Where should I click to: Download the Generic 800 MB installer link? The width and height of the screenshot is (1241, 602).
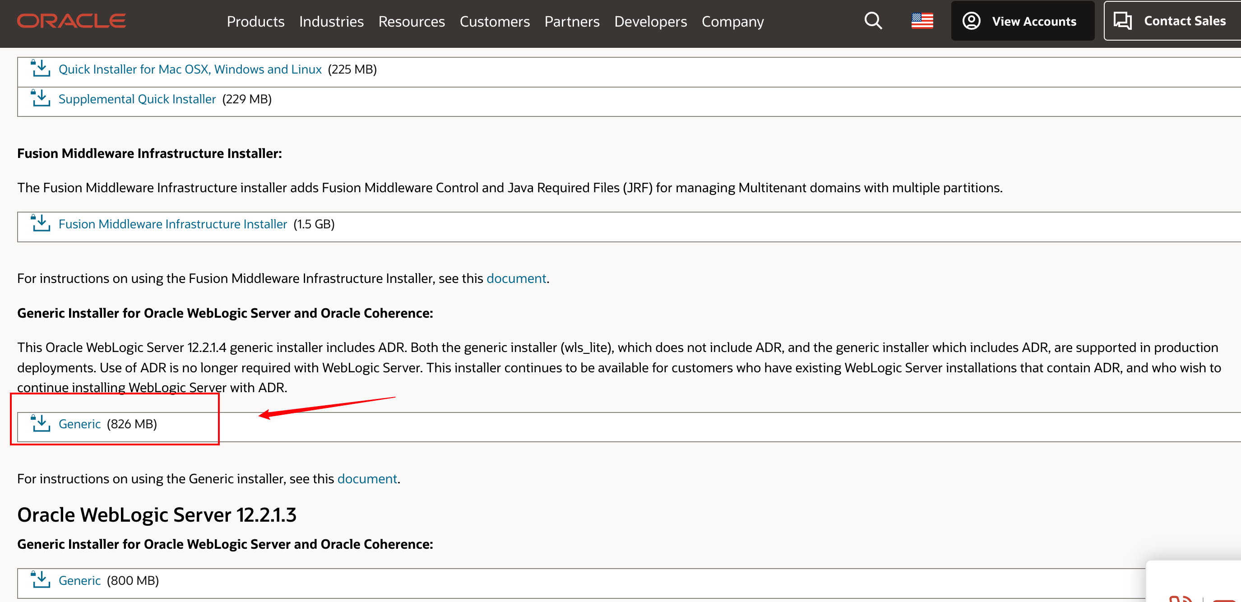click(79, 580)
